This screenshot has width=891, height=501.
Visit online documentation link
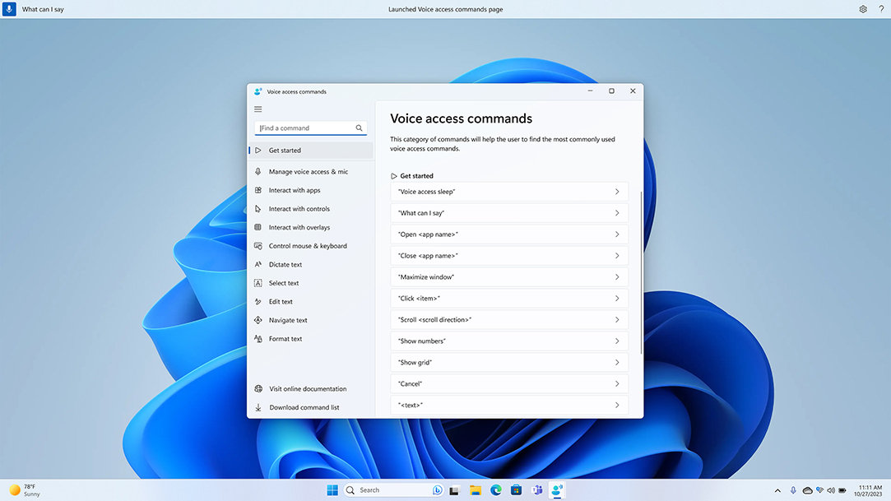tap(307, 389)
